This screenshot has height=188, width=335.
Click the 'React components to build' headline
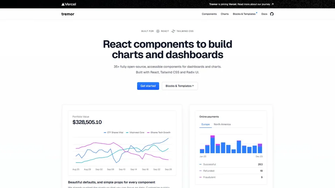click(167, 44)
